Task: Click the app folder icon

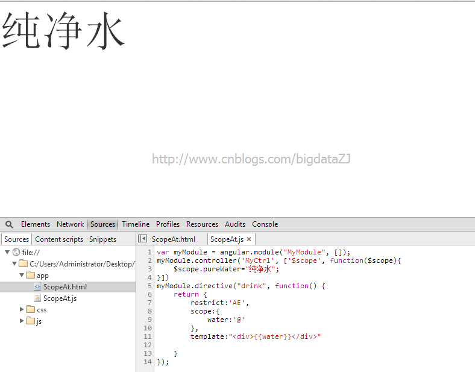Action: point(30,275)
